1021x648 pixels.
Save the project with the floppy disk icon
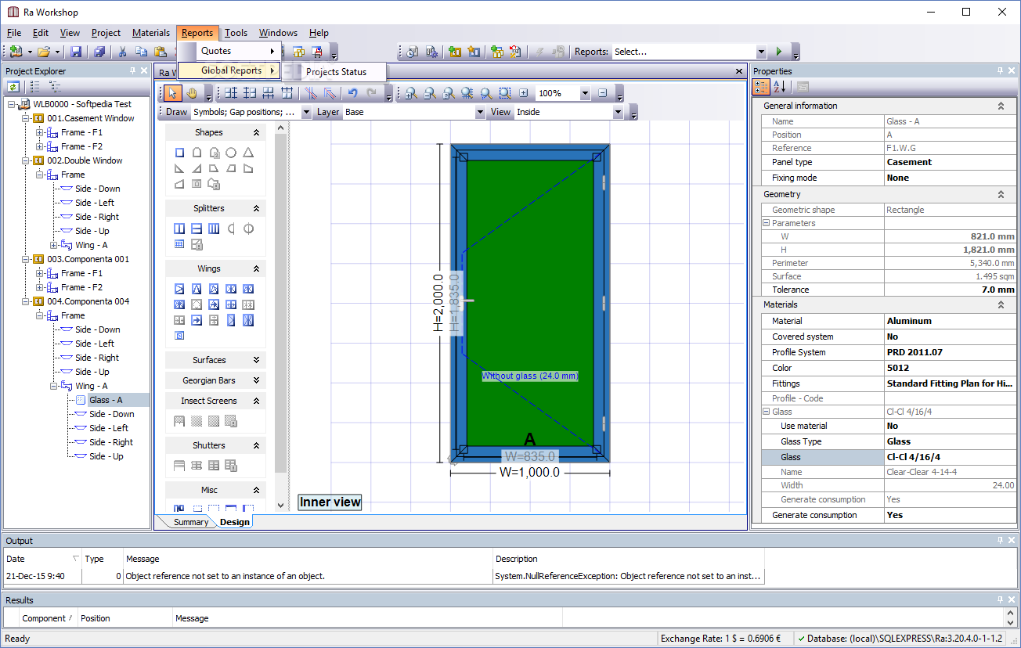[x=76, y=52]
